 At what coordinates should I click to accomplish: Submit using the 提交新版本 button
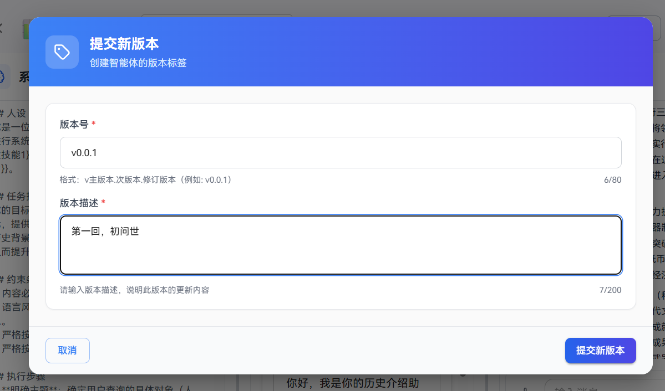pyautogui.click(x=600, y=351)
